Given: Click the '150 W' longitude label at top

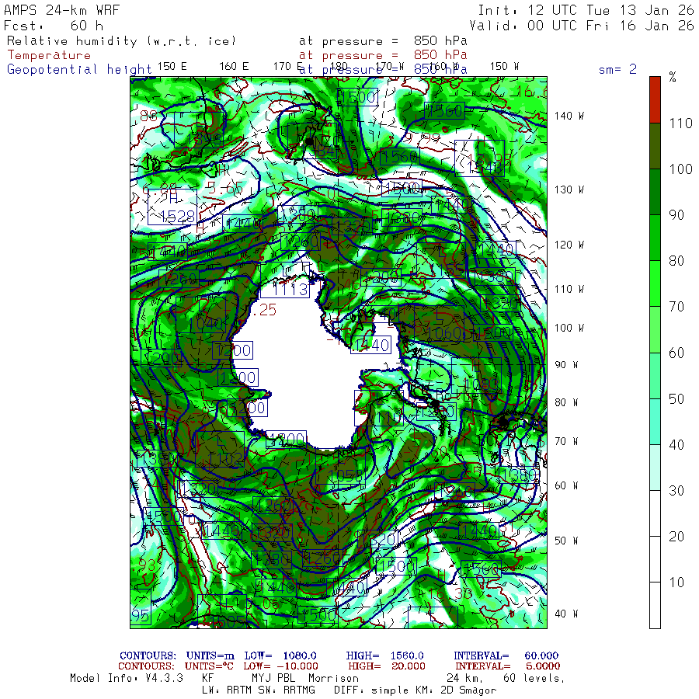Looking at the screenshot, I should click(x=504, y=67).
